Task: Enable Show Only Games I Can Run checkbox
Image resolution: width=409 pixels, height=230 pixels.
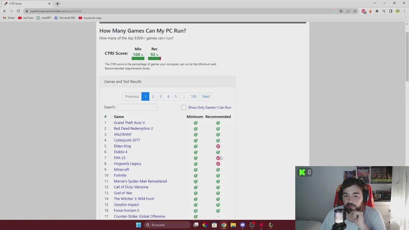Action: tap(183, 107)
